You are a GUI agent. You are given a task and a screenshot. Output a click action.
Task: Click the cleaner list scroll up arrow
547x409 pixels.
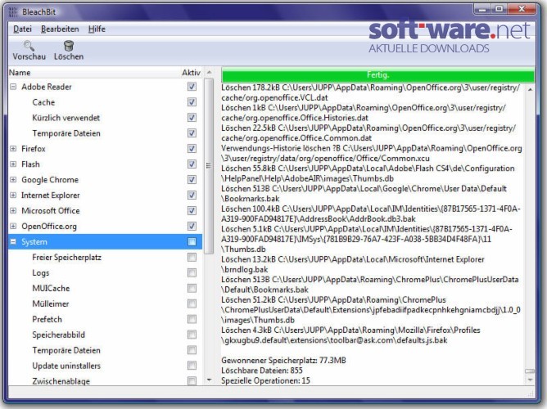[209, 73]
